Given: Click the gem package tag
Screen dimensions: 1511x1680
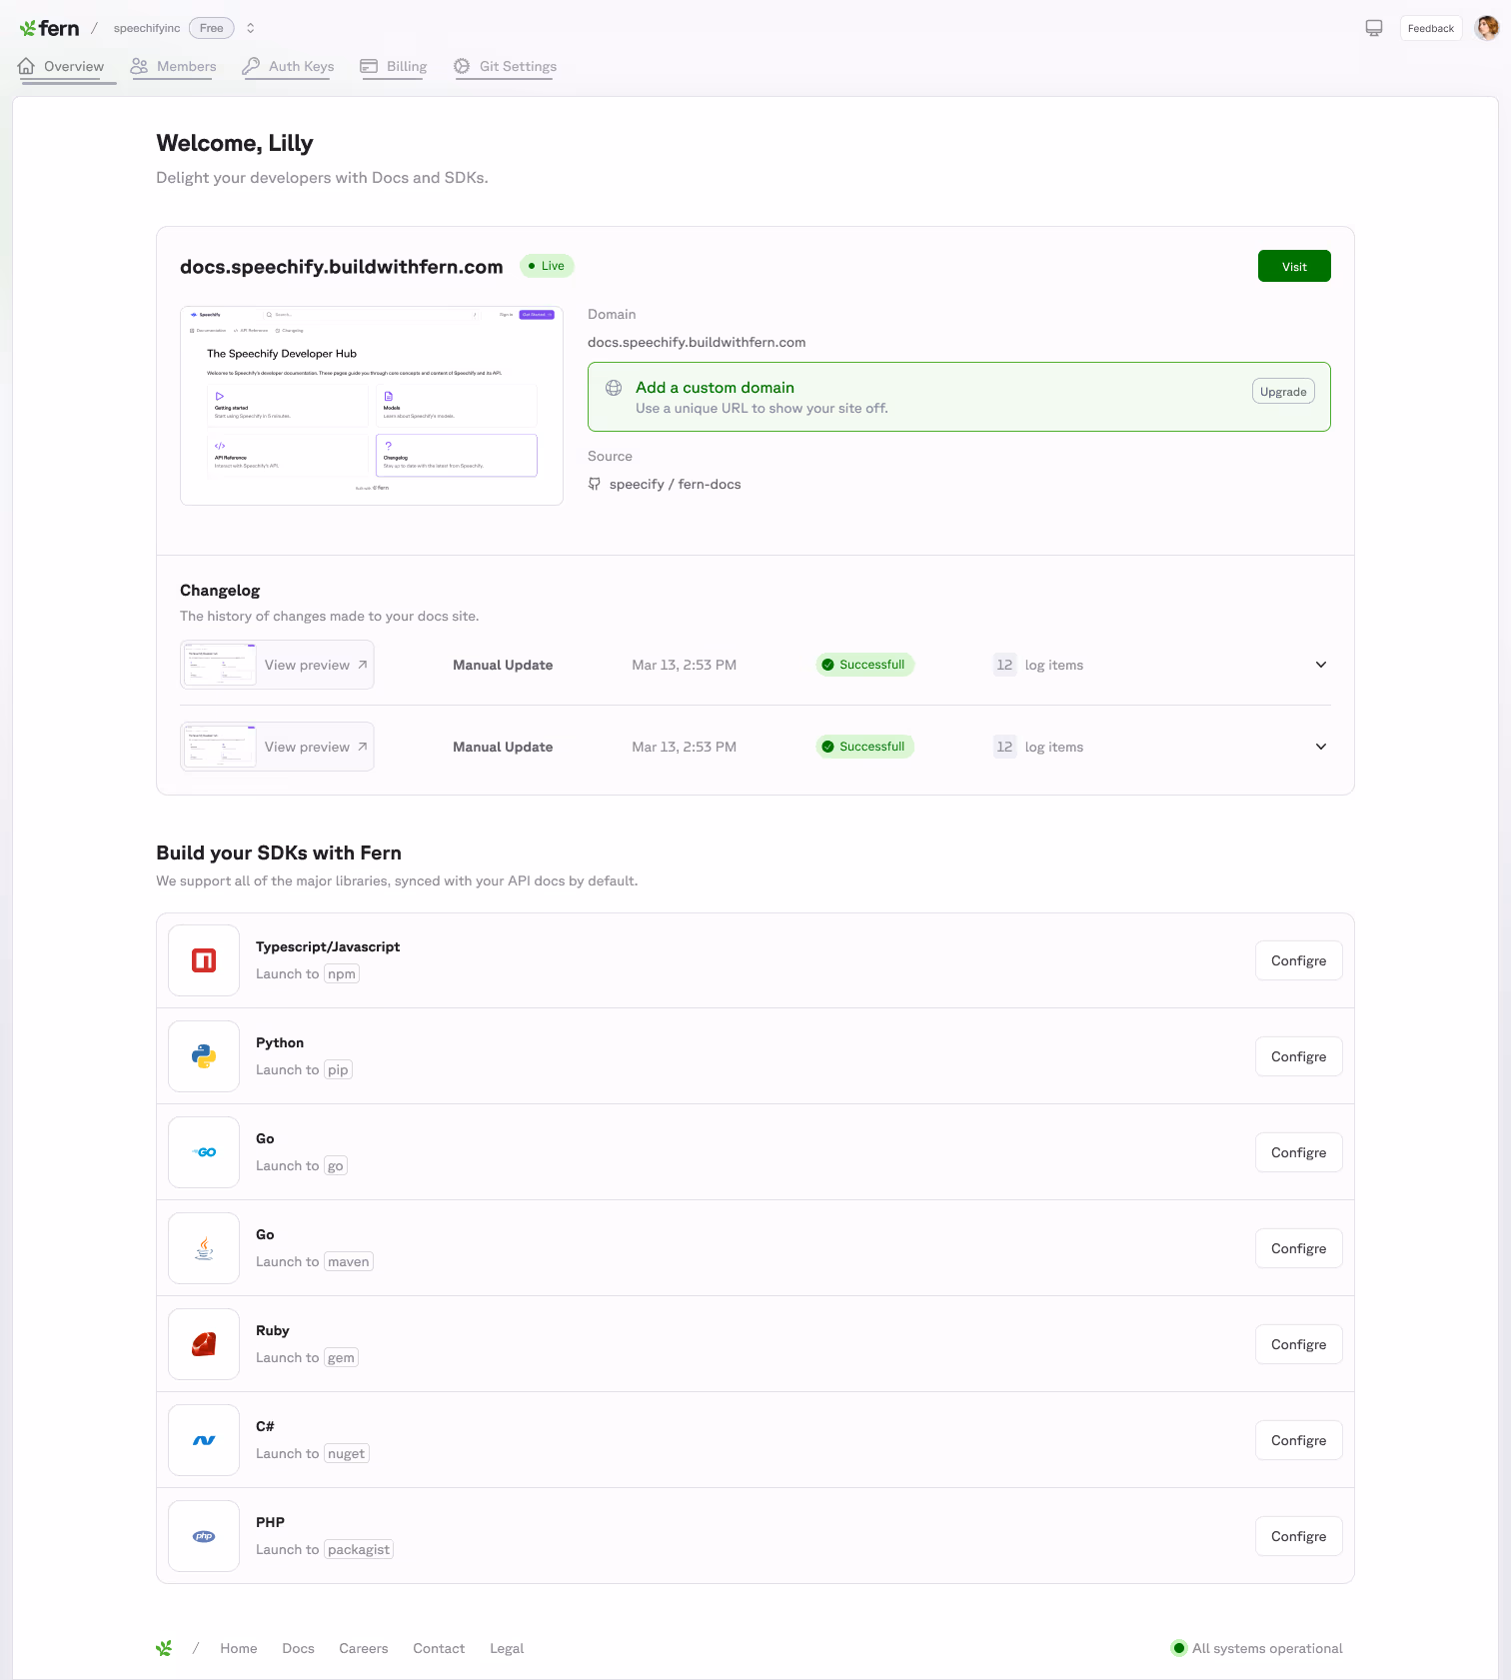Looking at the screenshot, I should (341, 1357).
